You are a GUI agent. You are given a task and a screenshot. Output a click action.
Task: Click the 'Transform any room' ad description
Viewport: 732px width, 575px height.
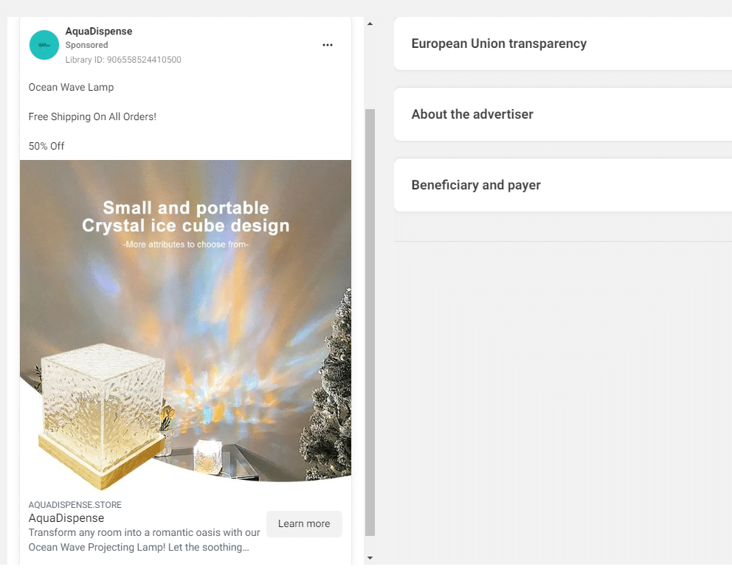144,540
